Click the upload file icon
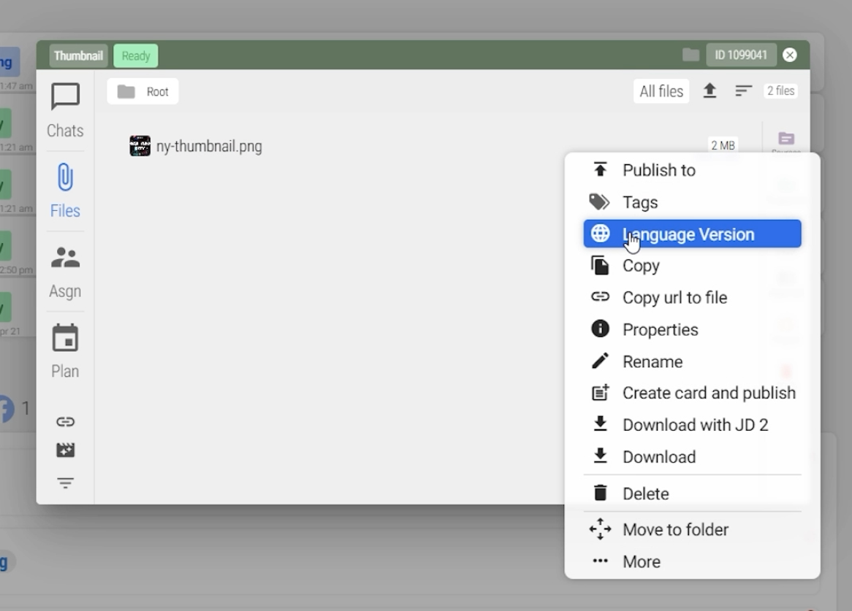852x611 pixels. click(710, 91)
